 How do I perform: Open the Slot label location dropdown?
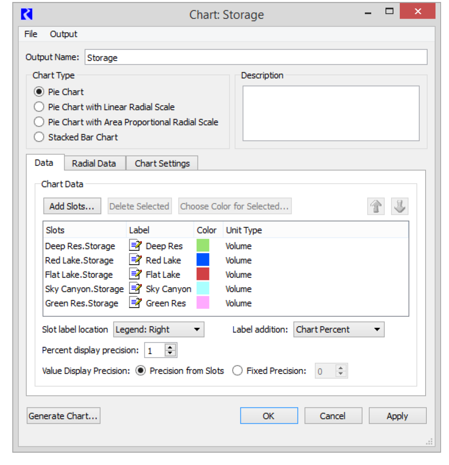[x=159, y=330]
